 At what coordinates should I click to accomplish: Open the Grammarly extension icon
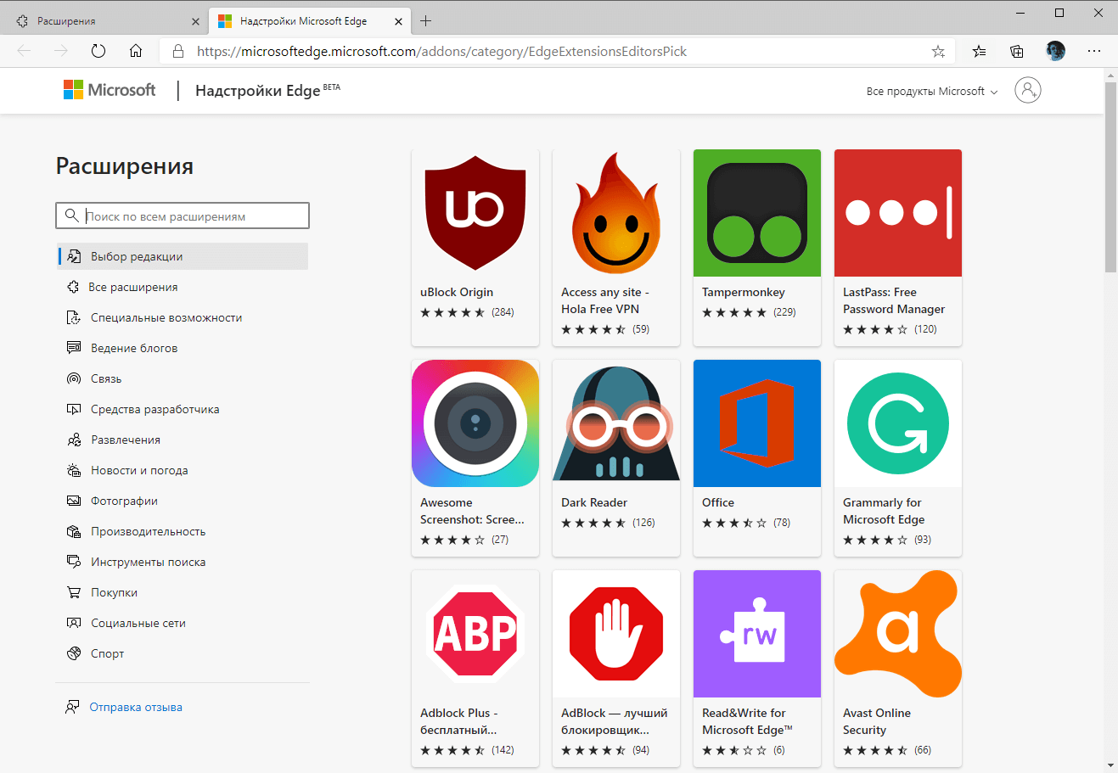click(x=898, y=423)
